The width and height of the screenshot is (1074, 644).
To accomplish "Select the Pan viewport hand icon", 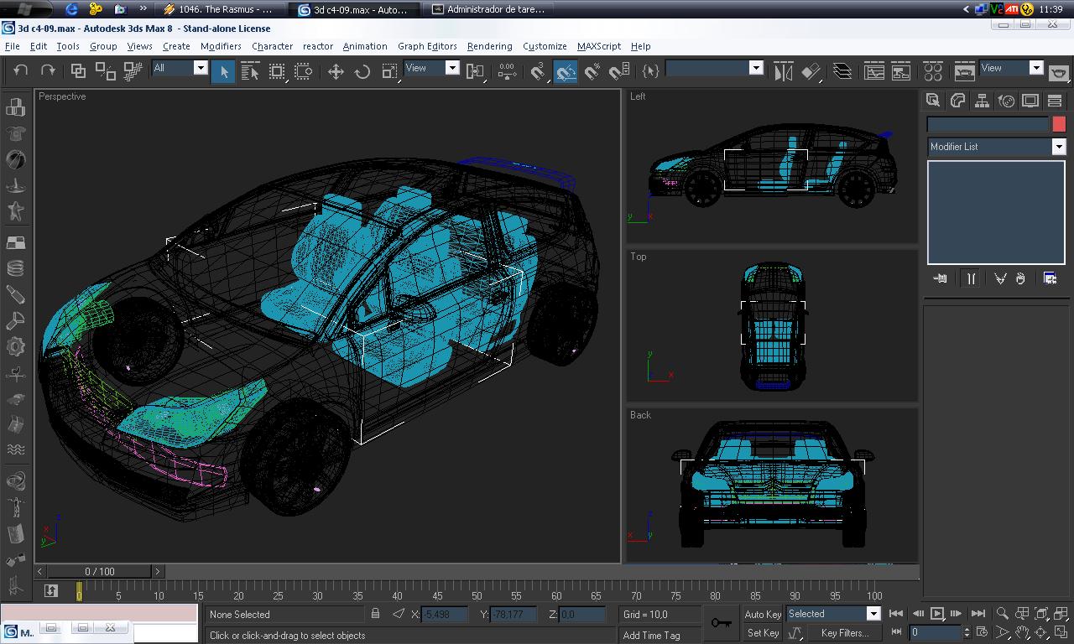I will [x=1022, y=632].
